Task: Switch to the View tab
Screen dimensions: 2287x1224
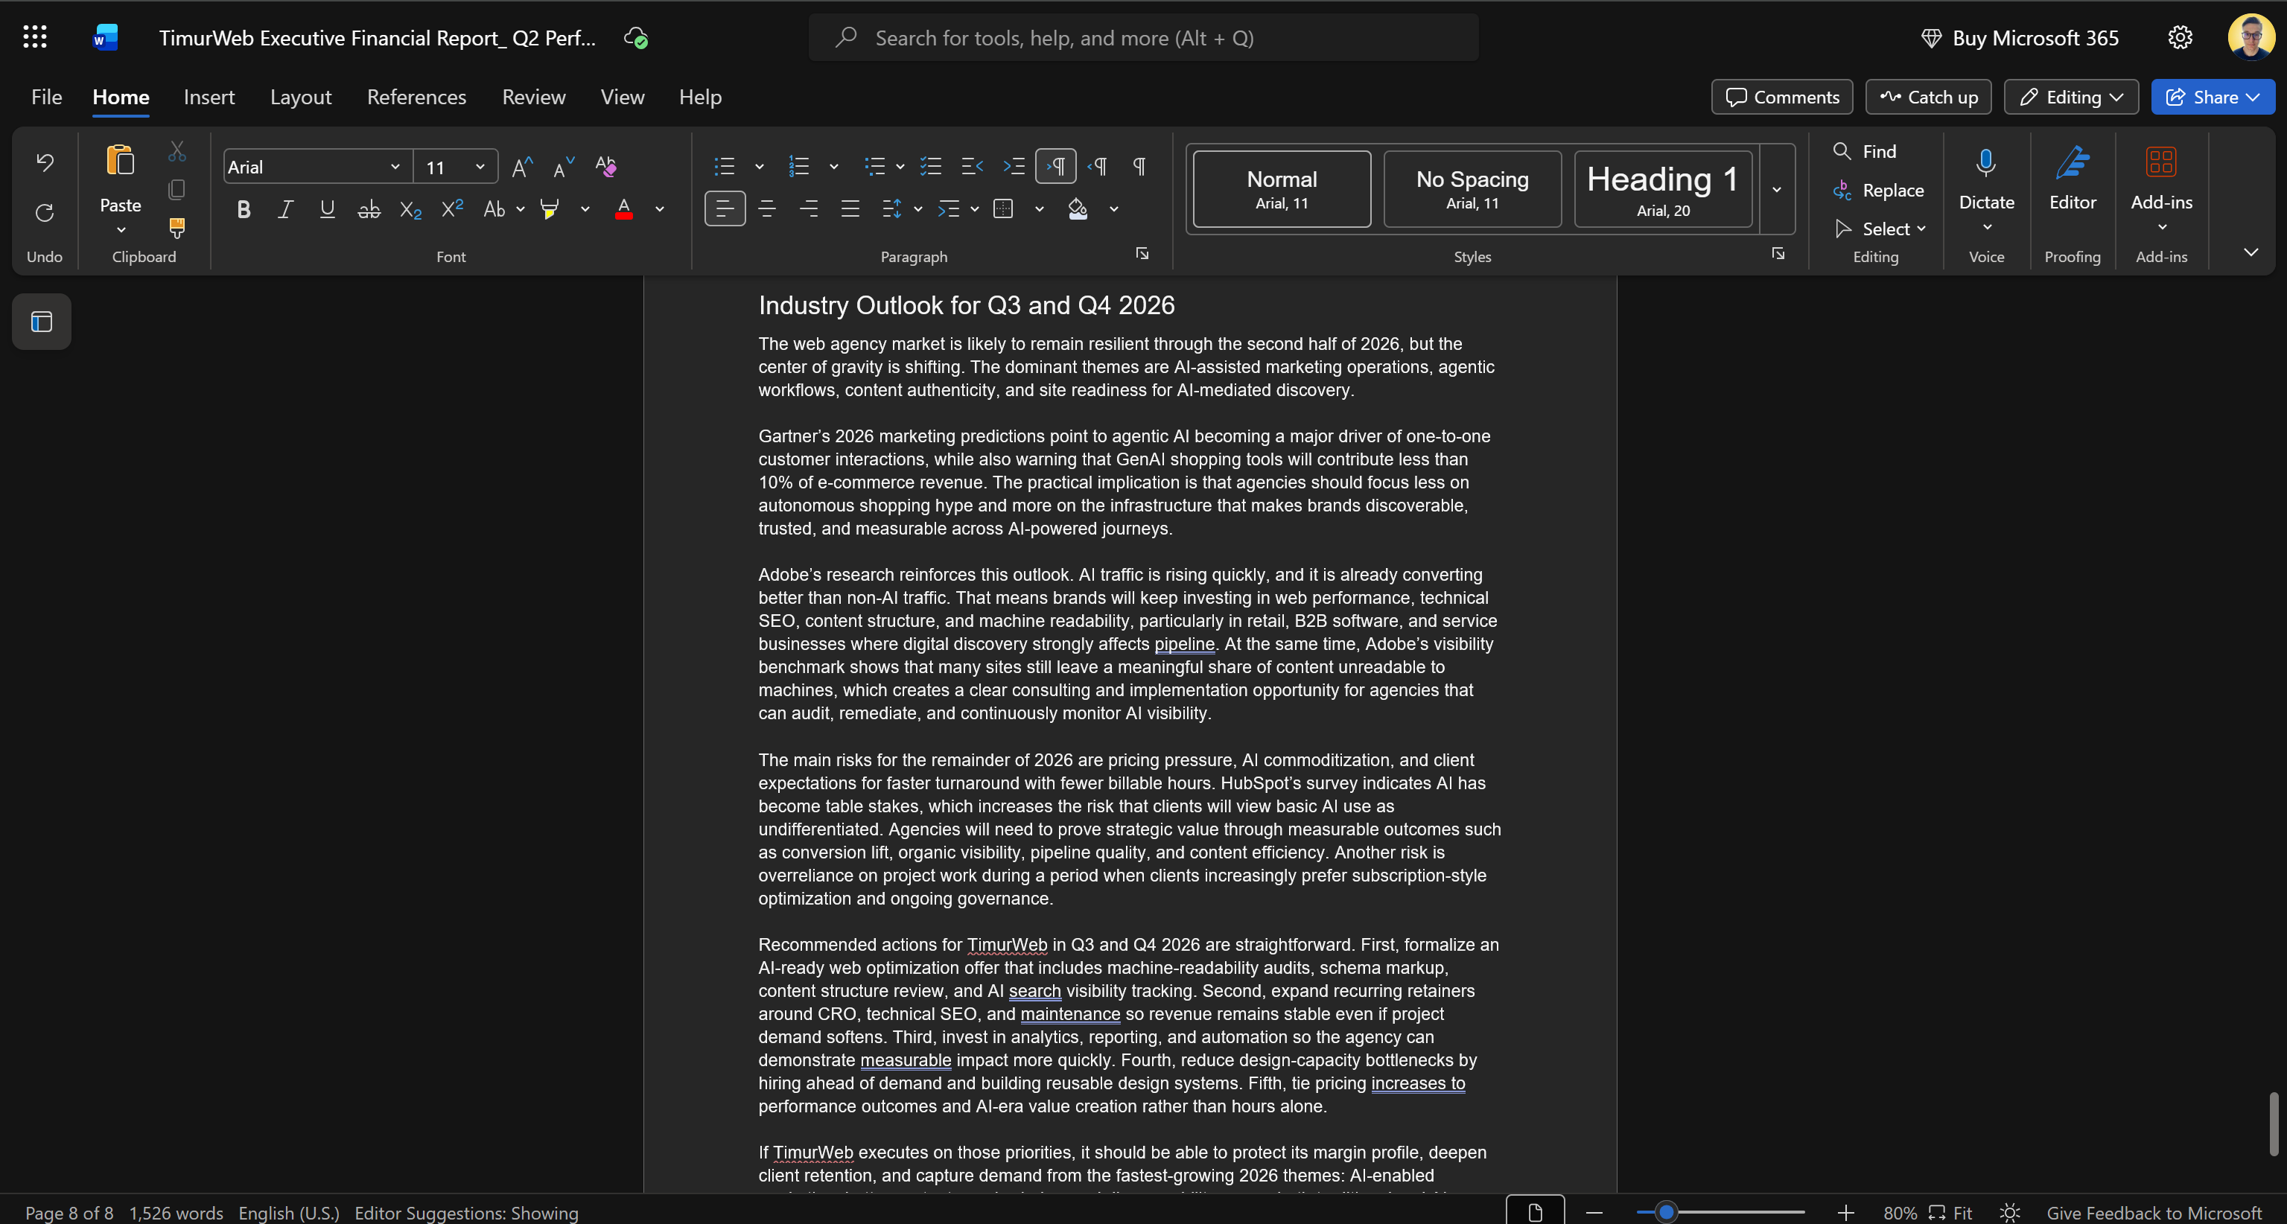Action: [x=623, y=97]
